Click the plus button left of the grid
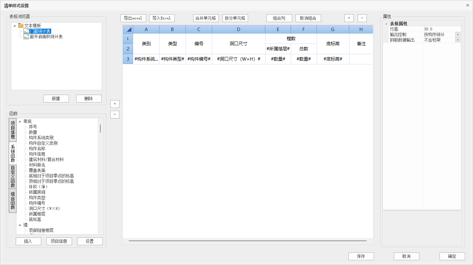Image resolution: width=473 pixels, height=265 pixels. [x=115, y=104]
